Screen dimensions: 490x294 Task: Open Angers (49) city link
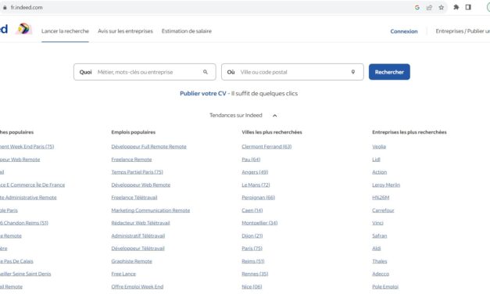[x=255, y=172]
